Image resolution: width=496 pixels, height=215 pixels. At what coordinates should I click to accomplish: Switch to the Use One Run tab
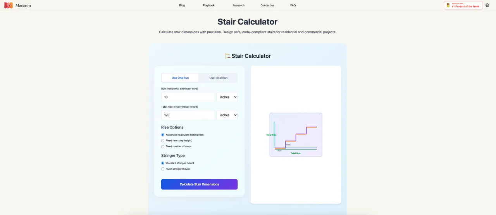(180, 78)
